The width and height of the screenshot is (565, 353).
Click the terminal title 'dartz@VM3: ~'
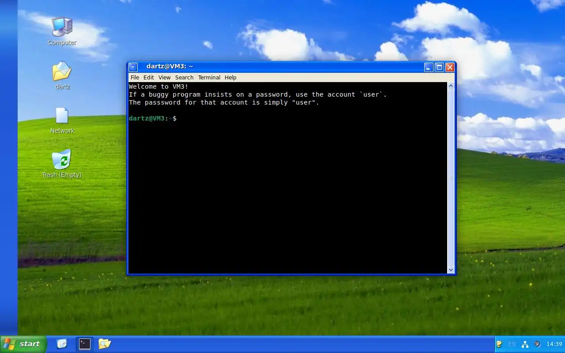tap(170, 67)
